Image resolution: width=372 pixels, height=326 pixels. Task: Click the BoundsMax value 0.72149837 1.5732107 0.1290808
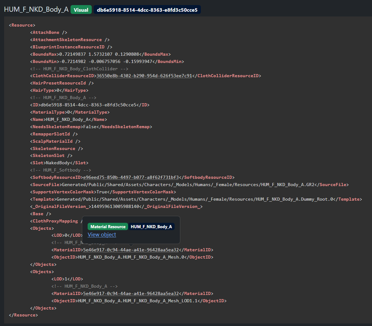tap(99, 54)
